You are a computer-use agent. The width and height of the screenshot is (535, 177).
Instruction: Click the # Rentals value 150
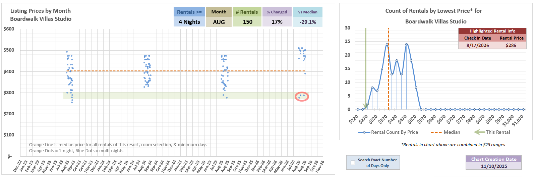tap(247, 22)
